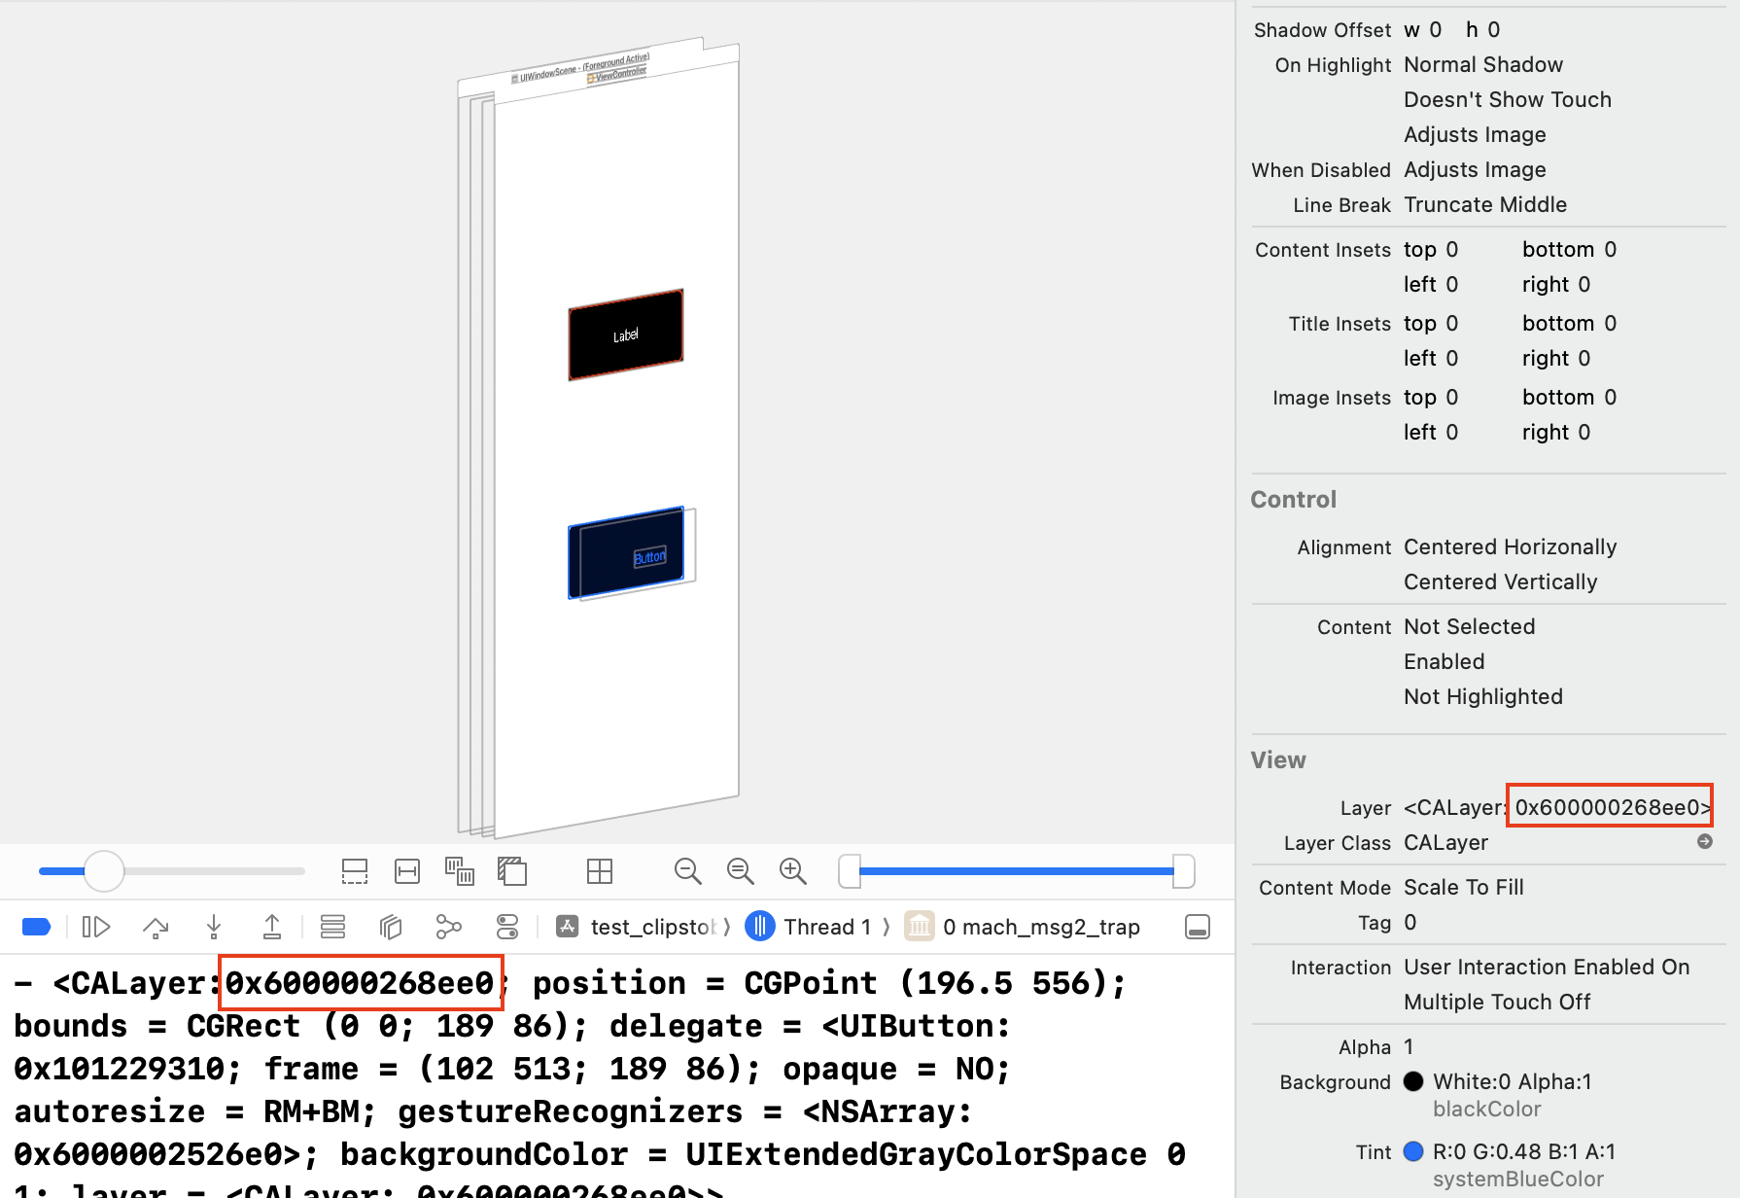
Task: Click the Background White:0 Alpha:1 value
Action: tap(1513, 1081)
